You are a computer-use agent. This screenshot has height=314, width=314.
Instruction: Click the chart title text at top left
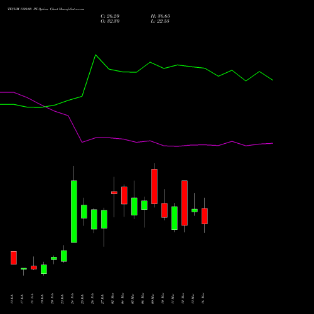[x=46, y=9]
